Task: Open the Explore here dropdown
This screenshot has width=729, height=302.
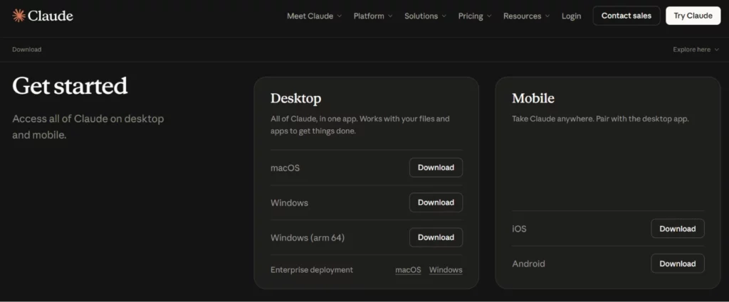Action: point(696,49)
